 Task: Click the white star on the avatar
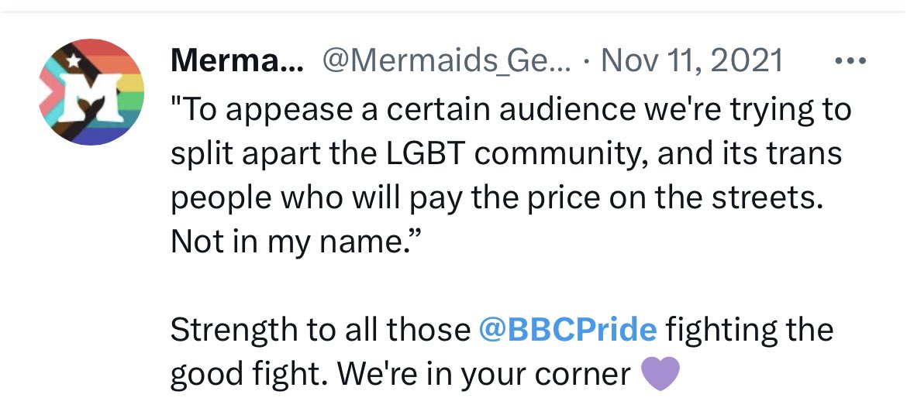[x=74, y=60]
